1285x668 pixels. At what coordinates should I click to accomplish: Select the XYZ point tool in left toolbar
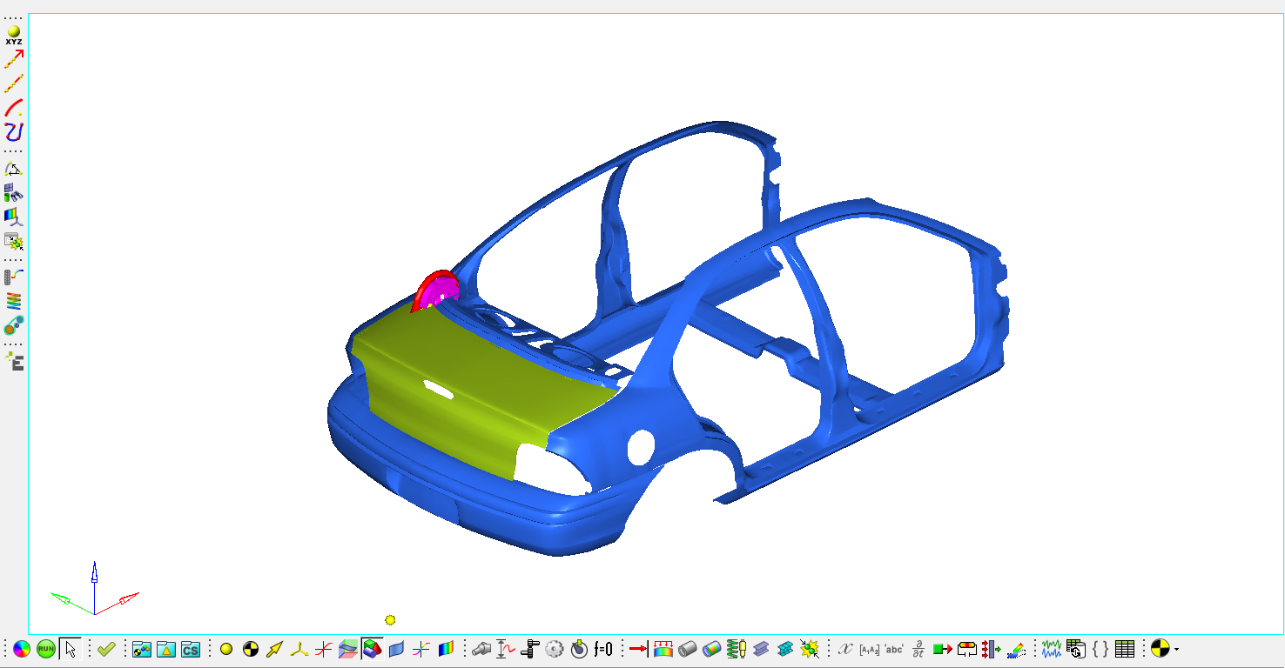[x=14, y=35]
